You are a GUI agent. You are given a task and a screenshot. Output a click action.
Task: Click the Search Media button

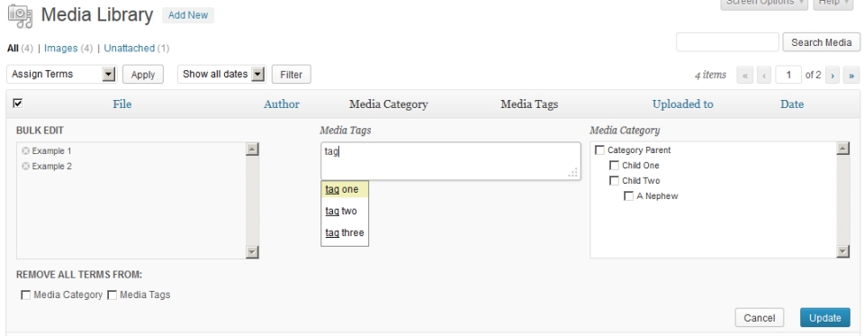tap(821, 42)
